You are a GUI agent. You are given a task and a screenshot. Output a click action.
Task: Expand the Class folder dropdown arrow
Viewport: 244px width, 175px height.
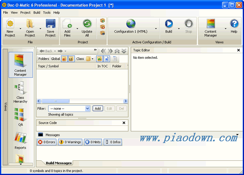point(92,59)
